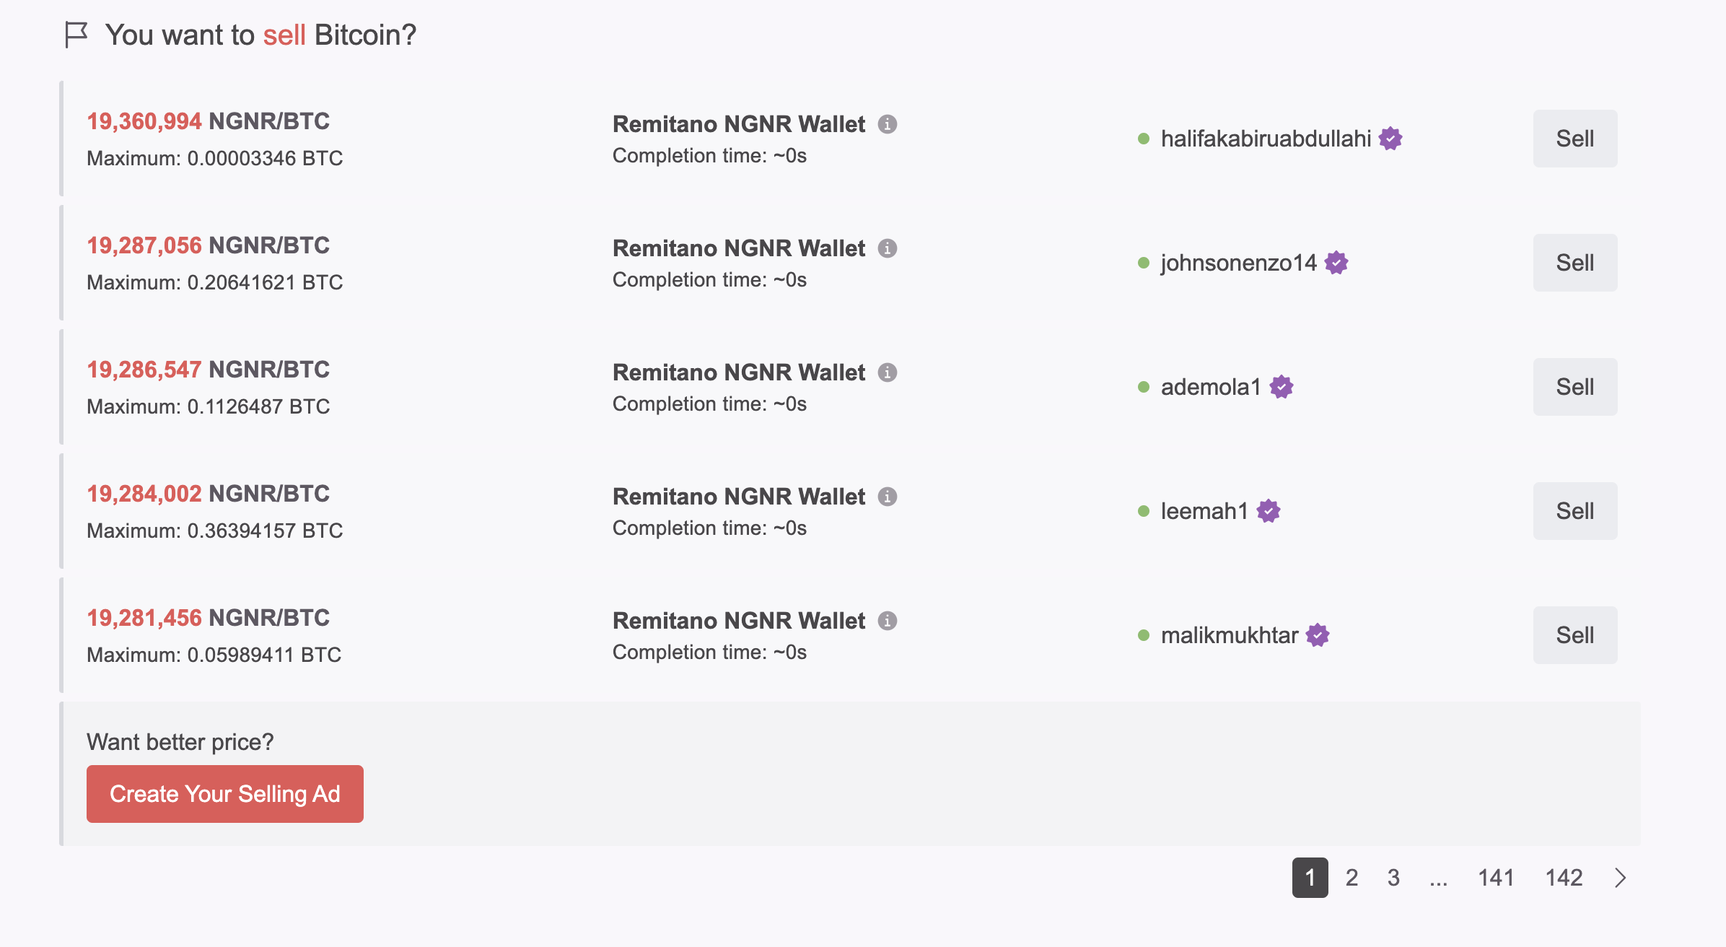This screenshot has width=1726, height=947.
Task: Go to page 3 of offers
Action: (x=1393, y=878)
